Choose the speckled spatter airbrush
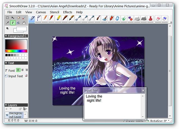 (x=84, y=19)
